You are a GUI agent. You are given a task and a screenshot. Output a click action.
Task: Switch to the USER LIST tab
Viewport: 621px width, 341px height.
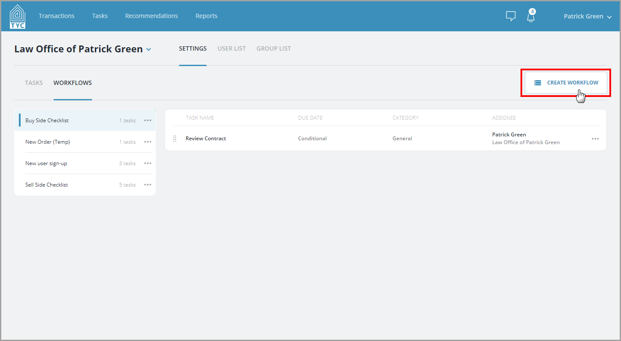[x=231, y=48]
